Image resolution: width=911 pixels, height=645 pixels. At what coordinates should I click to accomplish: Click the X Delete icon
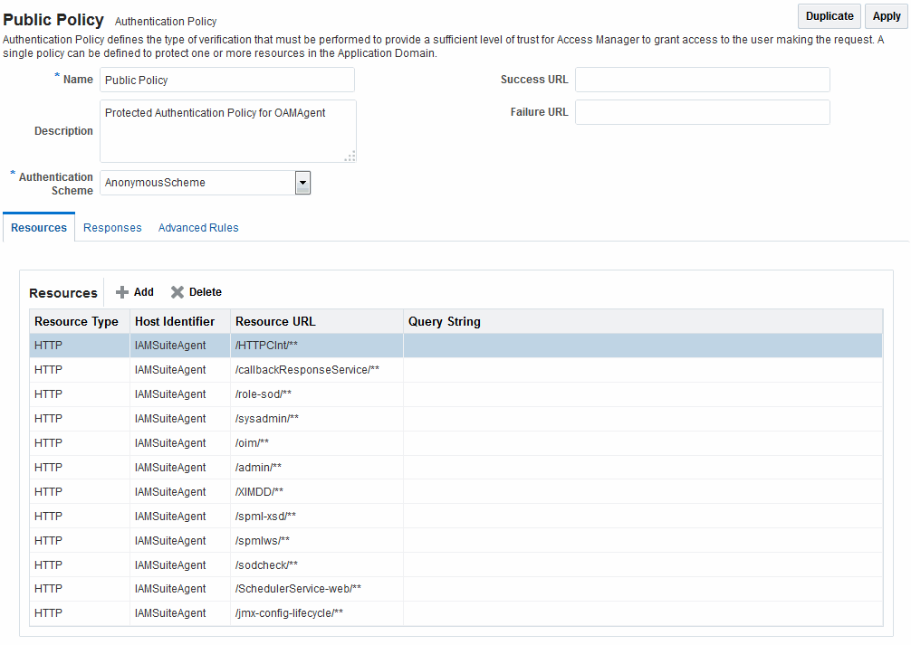tap(177, 292)
